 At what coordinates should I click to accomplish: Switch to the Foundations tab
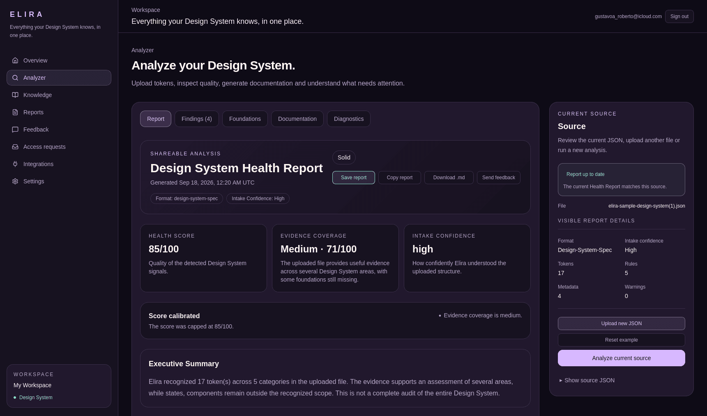(245, 119)
